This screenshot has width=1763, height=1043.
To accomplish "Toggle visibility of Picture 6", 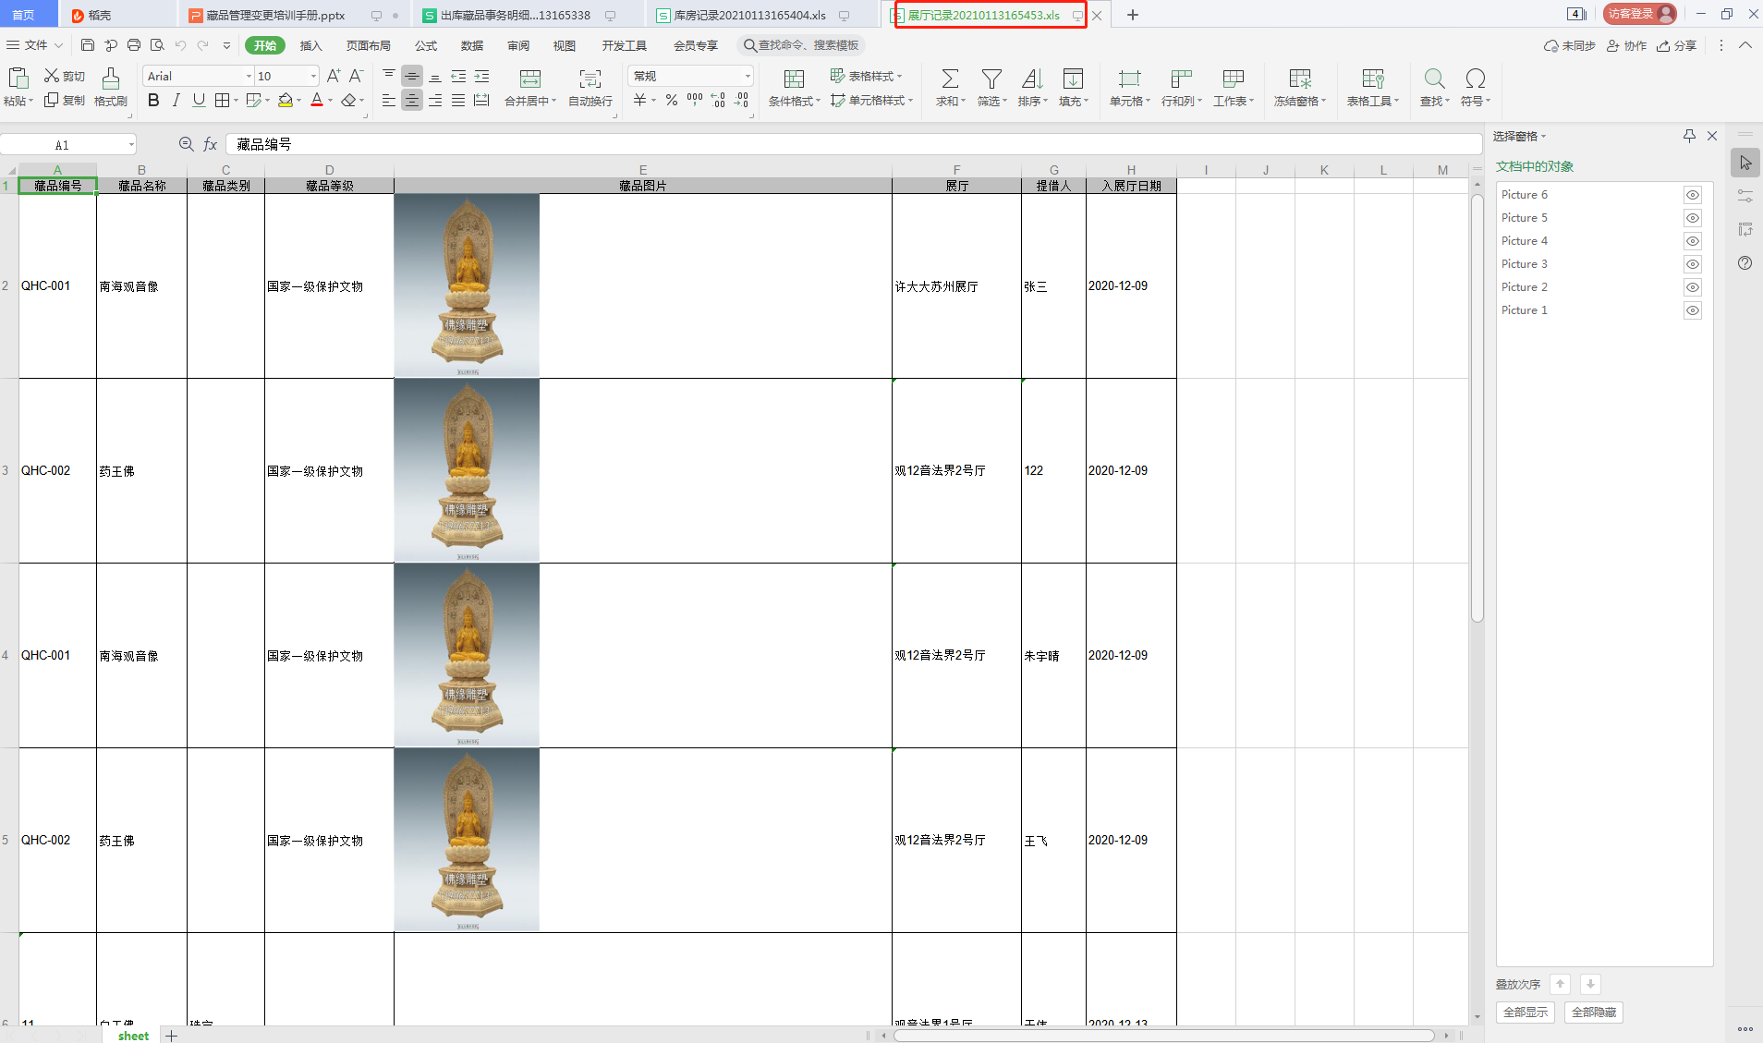I will 1692,195.
